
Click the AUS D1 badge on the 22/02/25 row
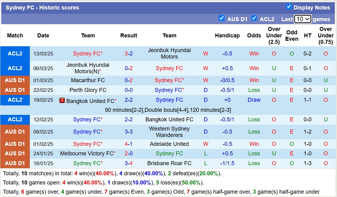(15, 90)
